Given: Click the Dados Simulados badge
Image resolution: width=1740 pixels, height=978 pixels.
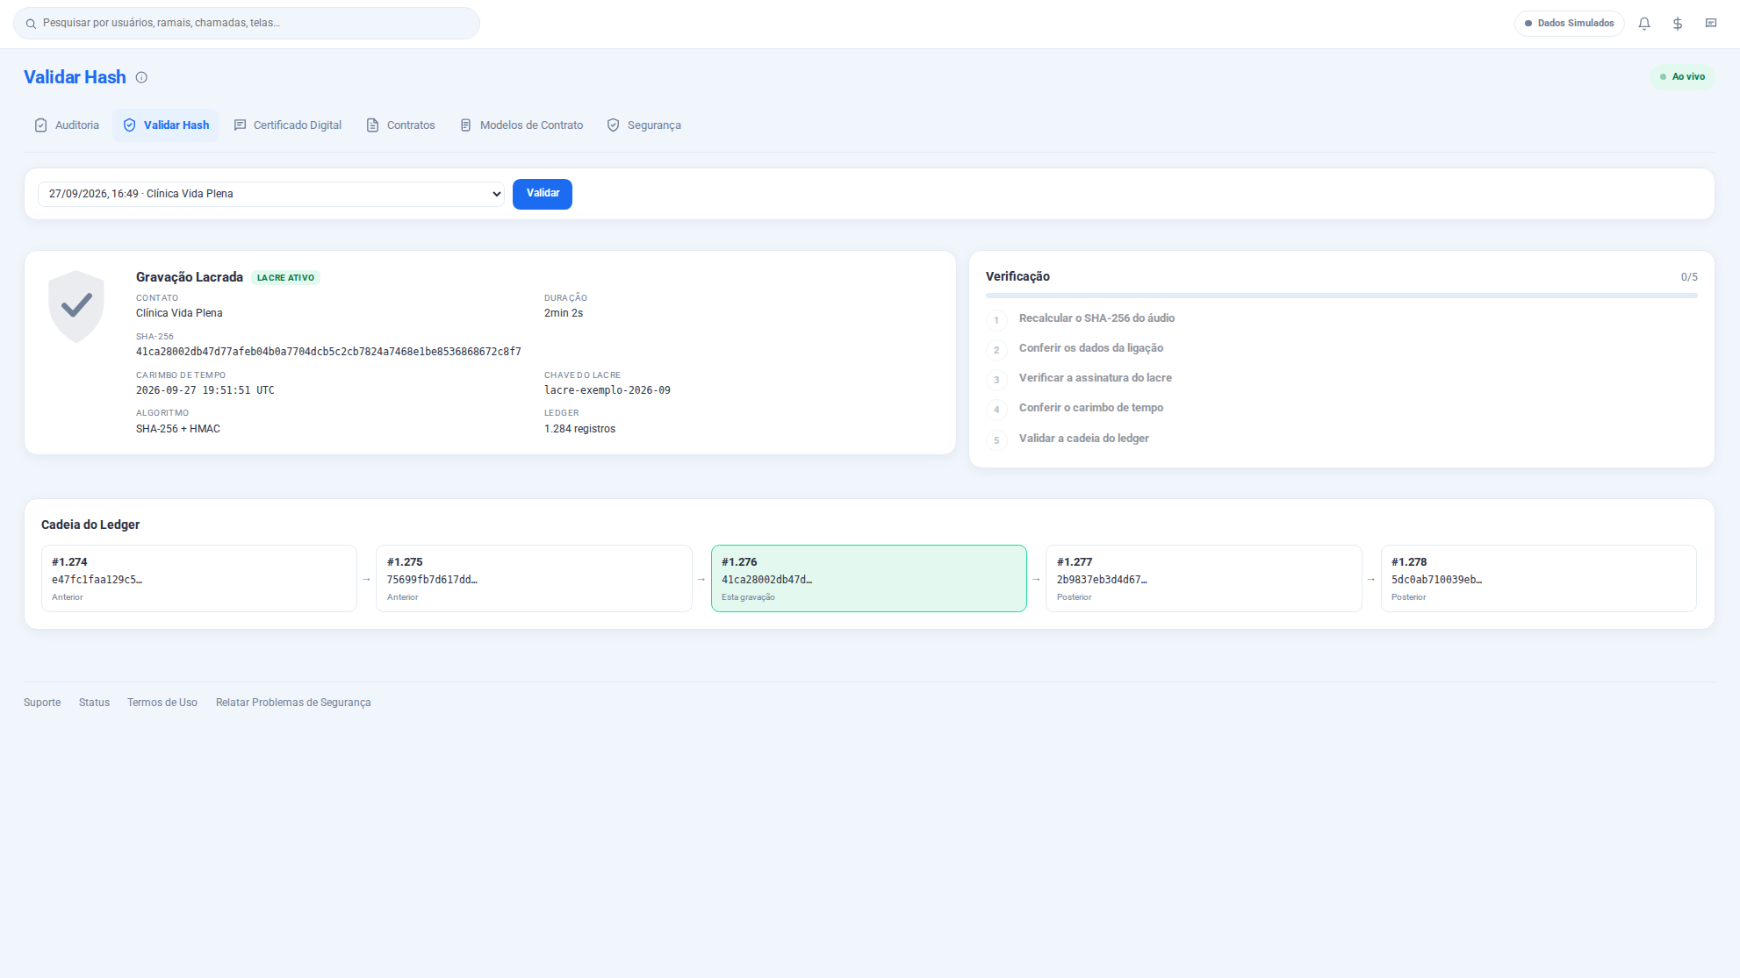Looking at the screenshot, I should coord(1570,24).
